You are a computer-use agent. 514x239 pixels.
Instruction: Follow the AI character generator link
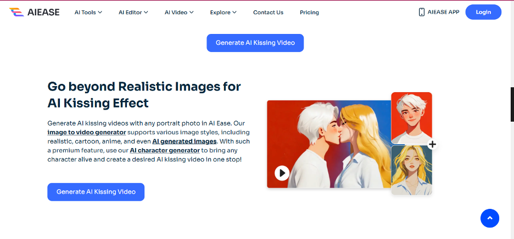[165, 151]
